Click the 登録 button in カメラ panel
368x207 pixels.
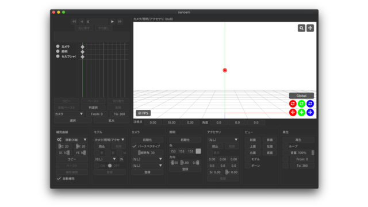pos(147,172)
